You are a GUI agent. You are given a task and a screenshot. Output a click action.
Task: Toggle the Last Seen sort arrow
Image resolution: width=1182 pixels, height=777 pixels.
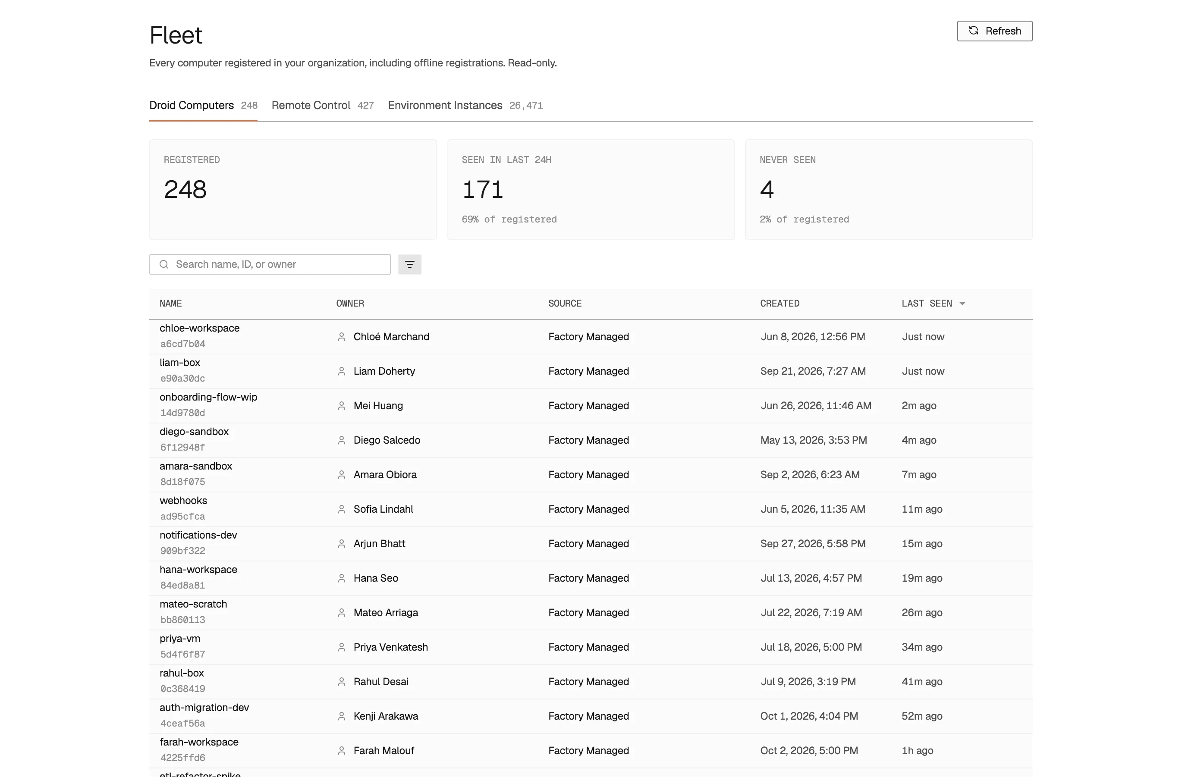click(x=962, y=304)
